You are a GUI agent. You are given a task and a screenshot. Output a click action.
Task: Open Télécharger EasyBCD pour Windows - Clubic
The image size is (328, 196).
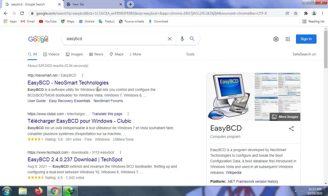tap(79, 121)
